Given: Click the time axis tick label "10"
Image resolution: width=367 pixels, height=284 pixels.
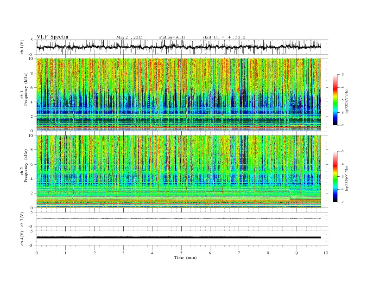Looking at the screenshot, I should pos(326,253).
